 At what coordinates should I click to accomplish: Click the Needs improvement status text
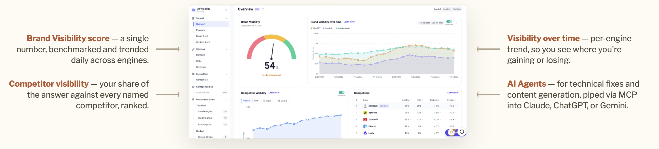(x=271, y=75)
